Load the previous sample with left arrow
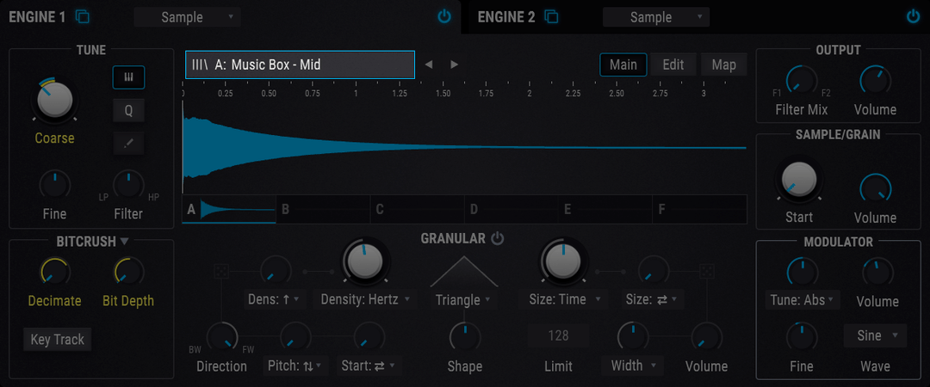Image resolution: width=930 pixels, height=387 pixels. coord(428,64)
